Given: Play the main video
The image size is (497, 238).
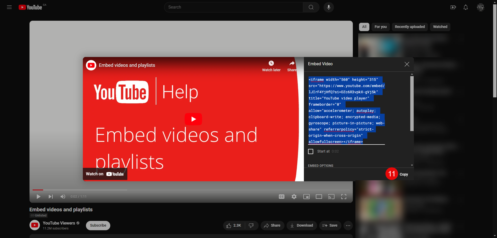Looking at the screenshot, I should coord(39,197).
